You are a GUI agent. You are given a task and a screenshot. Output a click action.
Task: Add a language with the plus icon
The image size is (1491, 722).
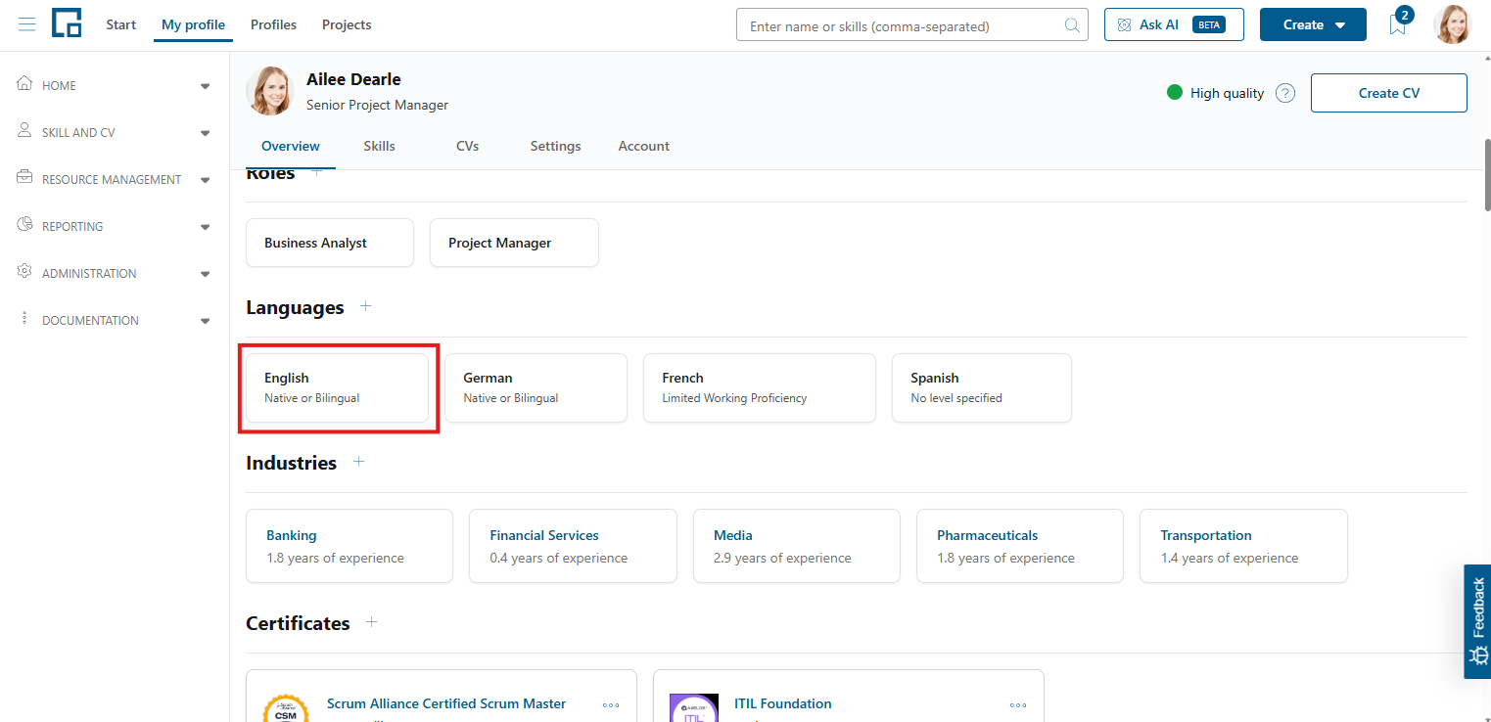(x=365, y=306)
